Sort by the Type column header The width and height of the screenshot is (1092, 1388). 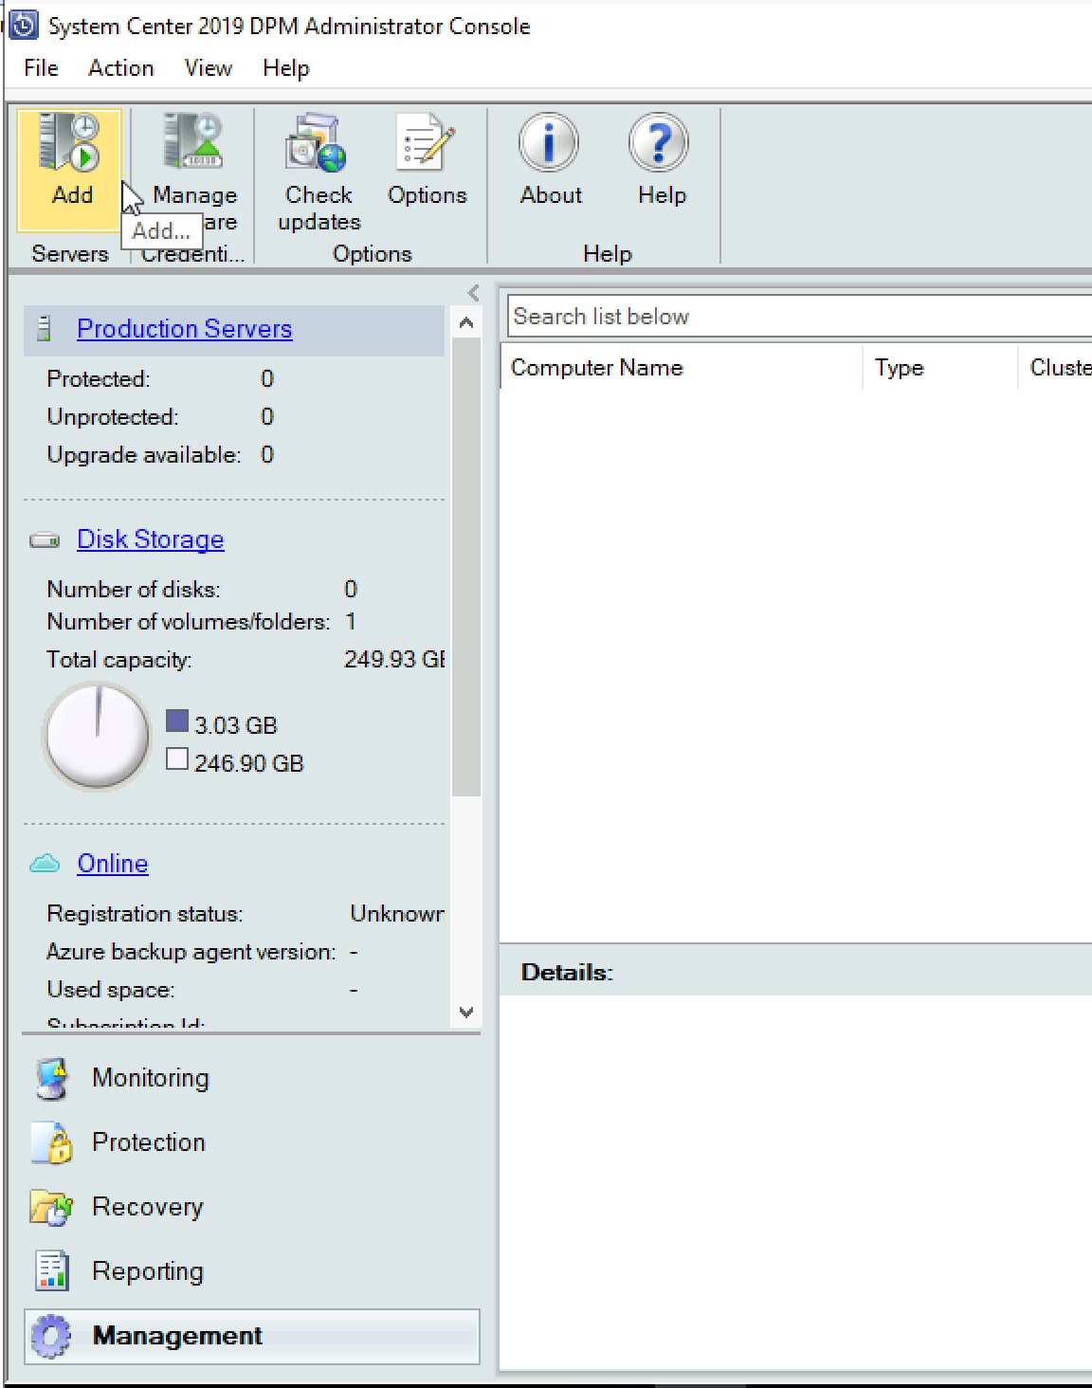pyautogui.click(x=939, y=368)
